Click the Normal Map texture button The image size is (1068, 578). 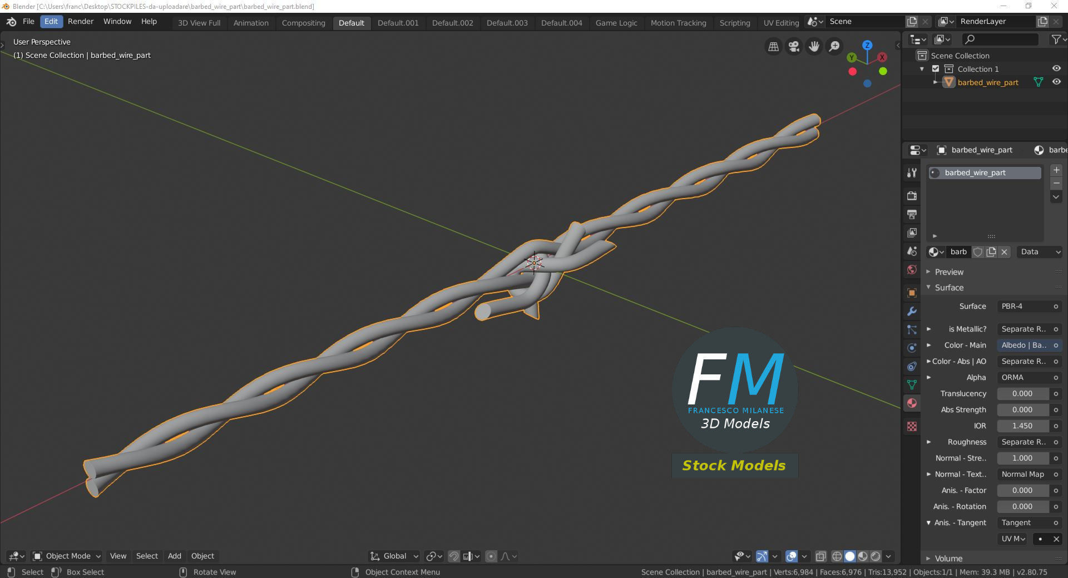pos(1029,475)
